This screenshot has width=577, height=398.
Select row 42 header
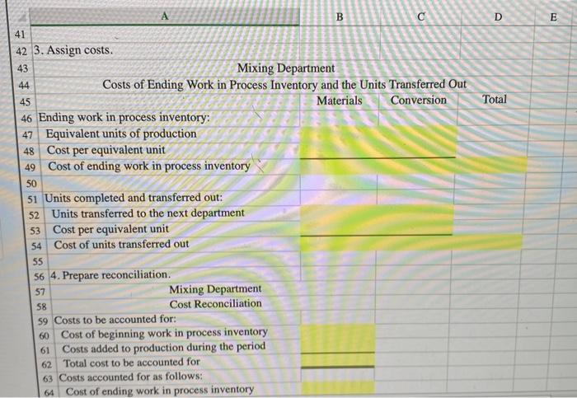(x=21, y=51)
